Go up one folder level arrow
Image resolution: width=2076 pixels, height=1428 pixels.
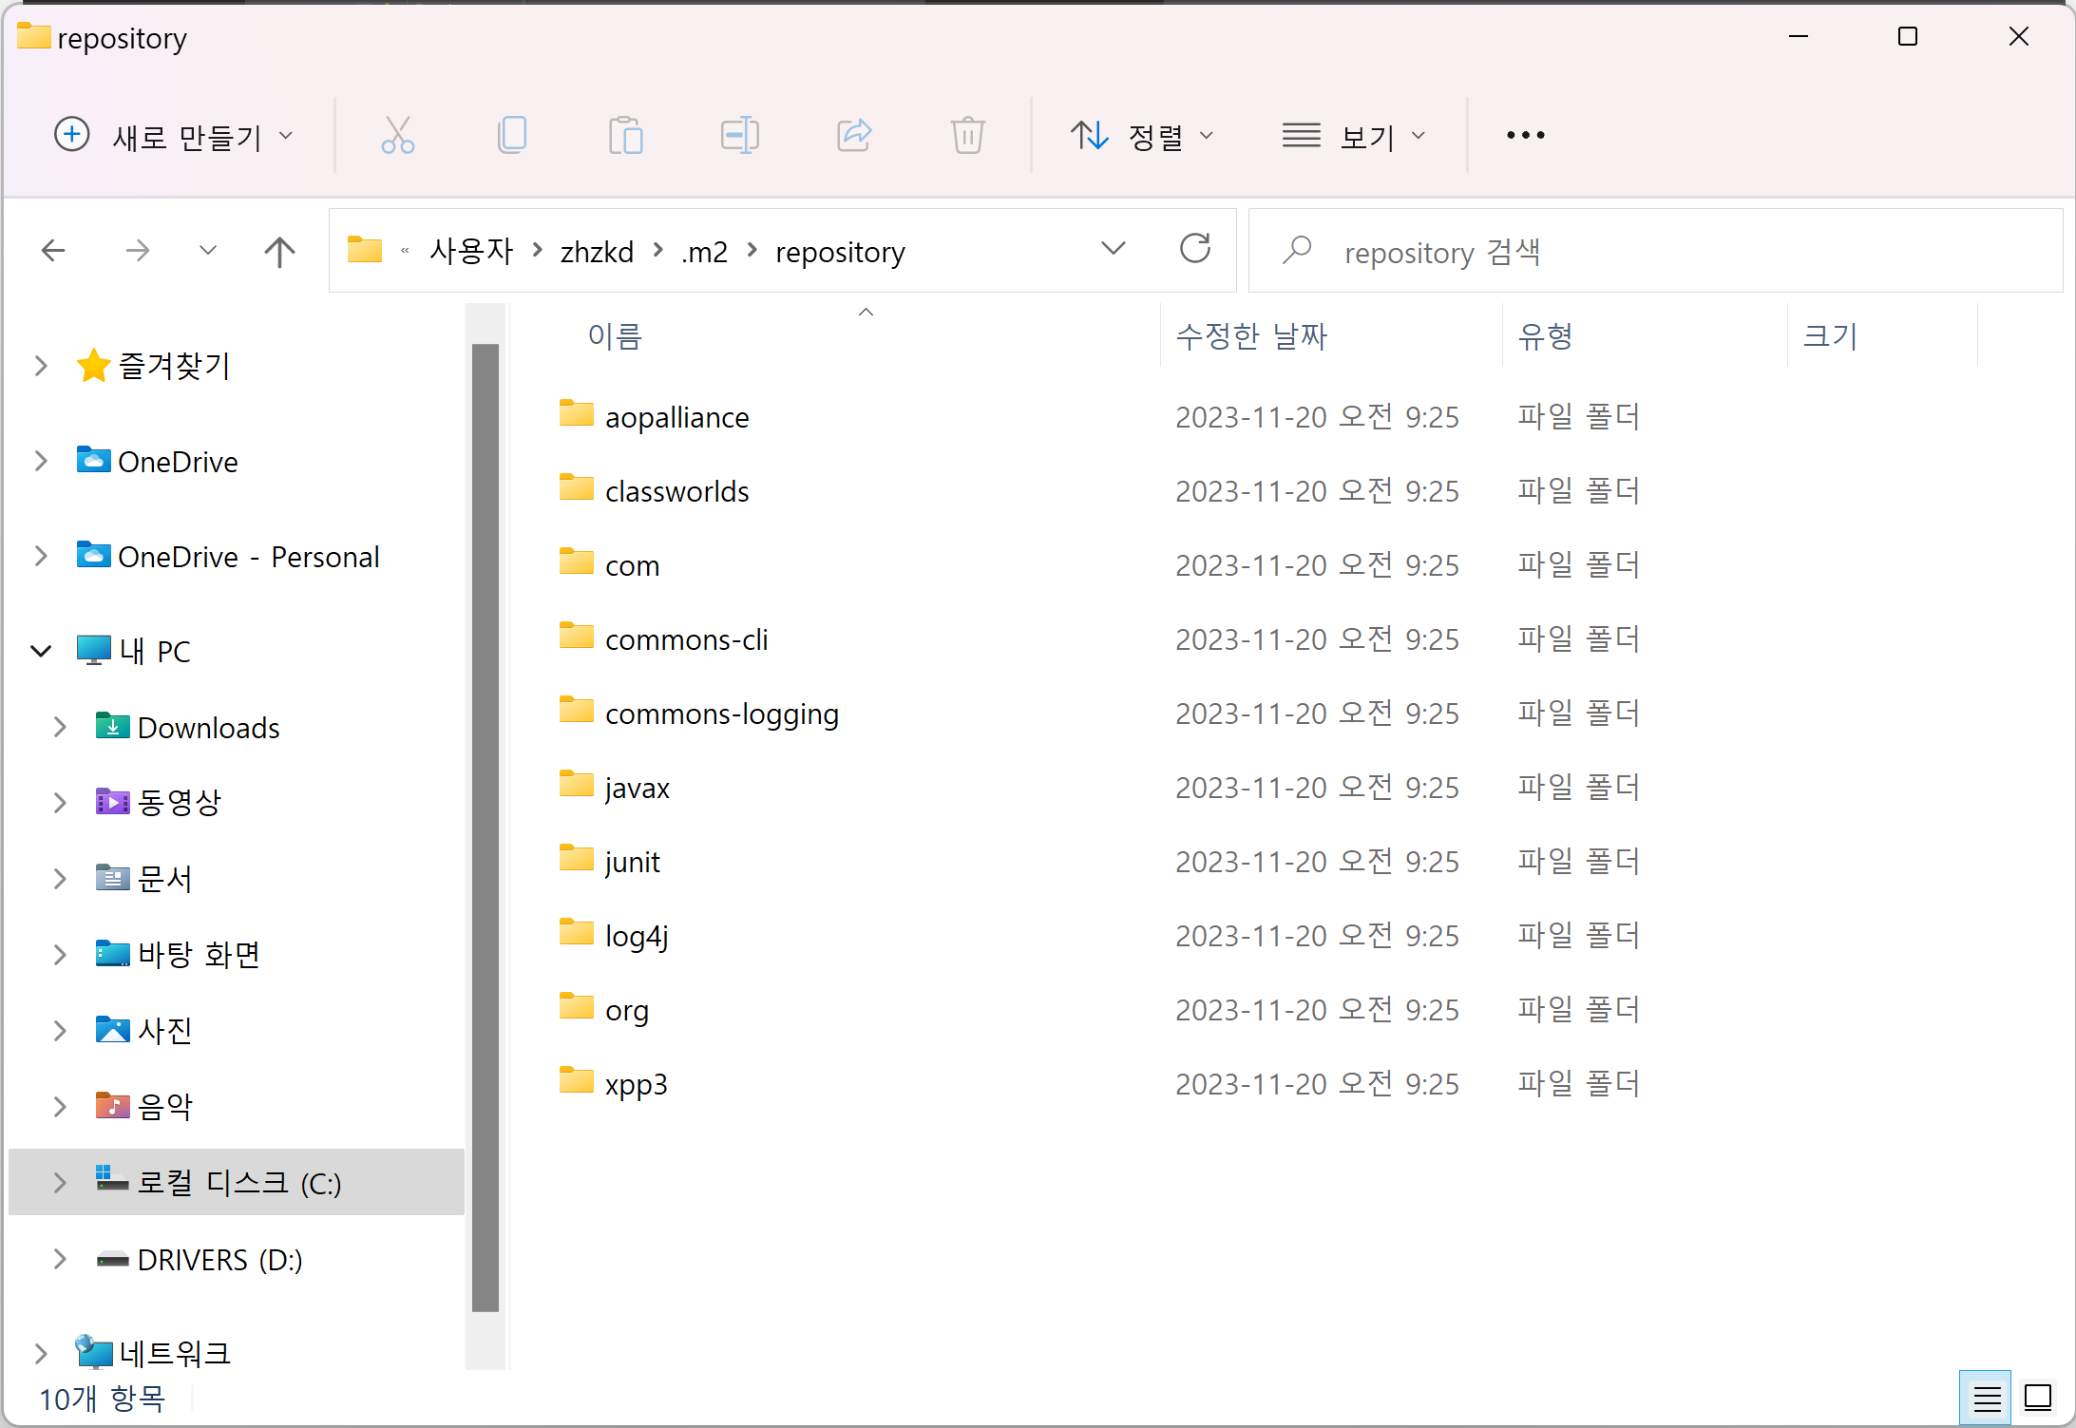279,251
